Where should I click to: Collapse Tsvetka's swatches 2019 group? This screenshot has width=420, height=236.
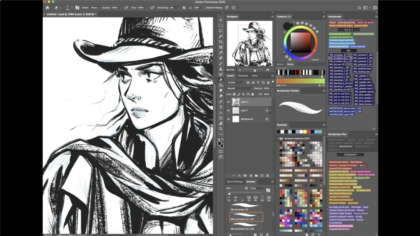(x=278, y=138)
